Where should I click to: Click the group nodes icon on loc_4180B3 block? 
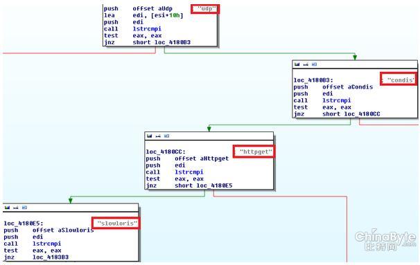(315, 64)
